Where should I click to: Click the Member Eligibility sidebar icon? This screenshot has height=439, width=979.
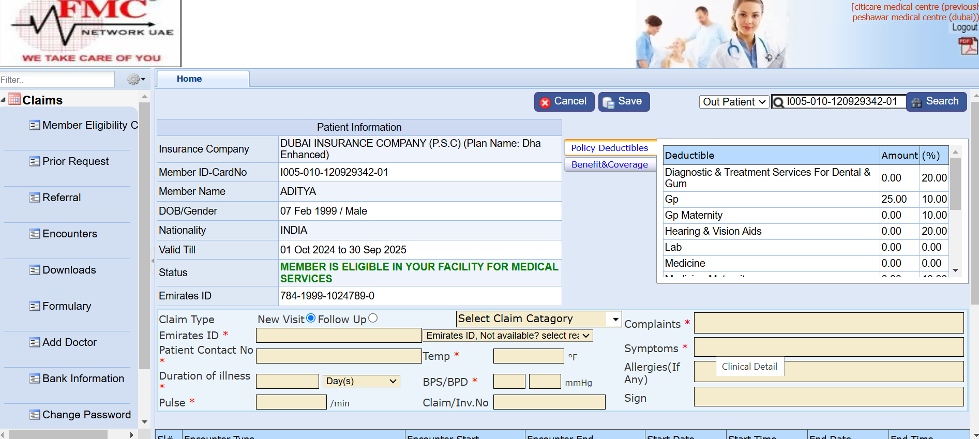[35, 125]
